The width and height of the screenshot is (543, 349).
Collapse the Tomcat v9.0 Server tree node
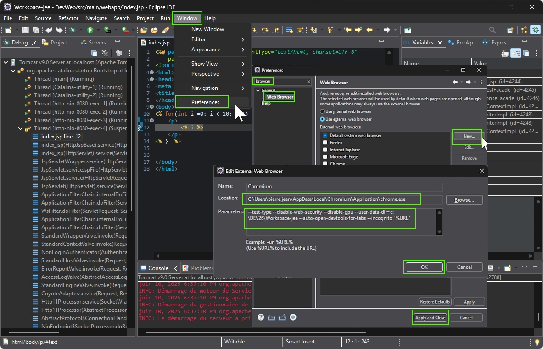(x=6, y=62)
